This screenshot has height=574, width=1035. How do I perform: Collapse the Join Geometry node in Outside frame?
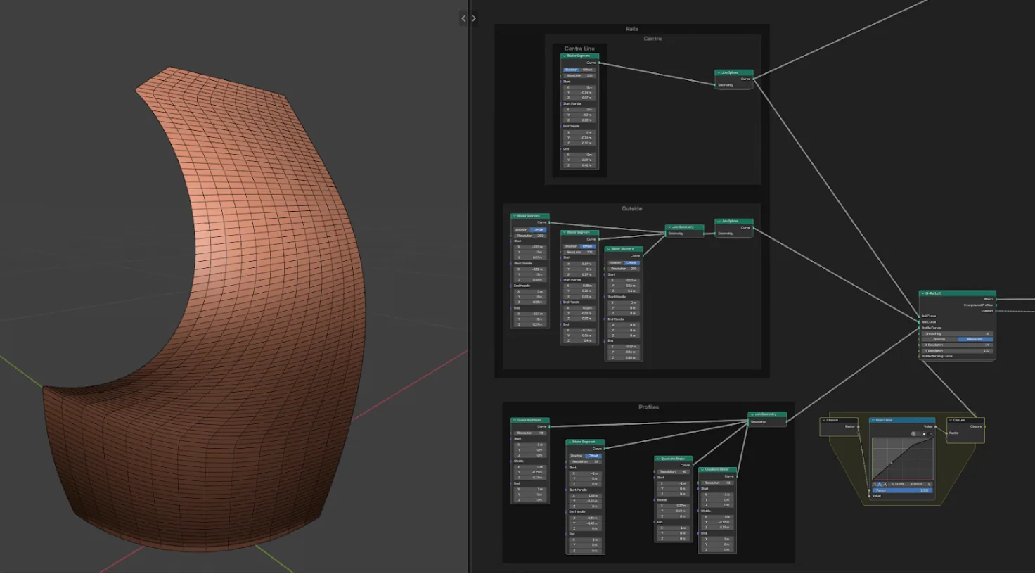tap(669, 227)
